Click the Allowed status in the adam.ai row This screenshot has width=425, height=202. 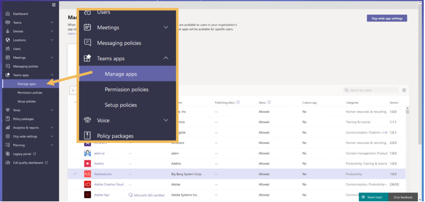click(x=264, y=153)
